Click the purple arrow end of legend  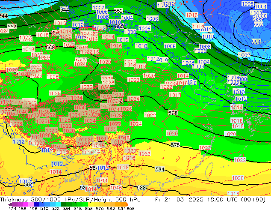(9, 204)
